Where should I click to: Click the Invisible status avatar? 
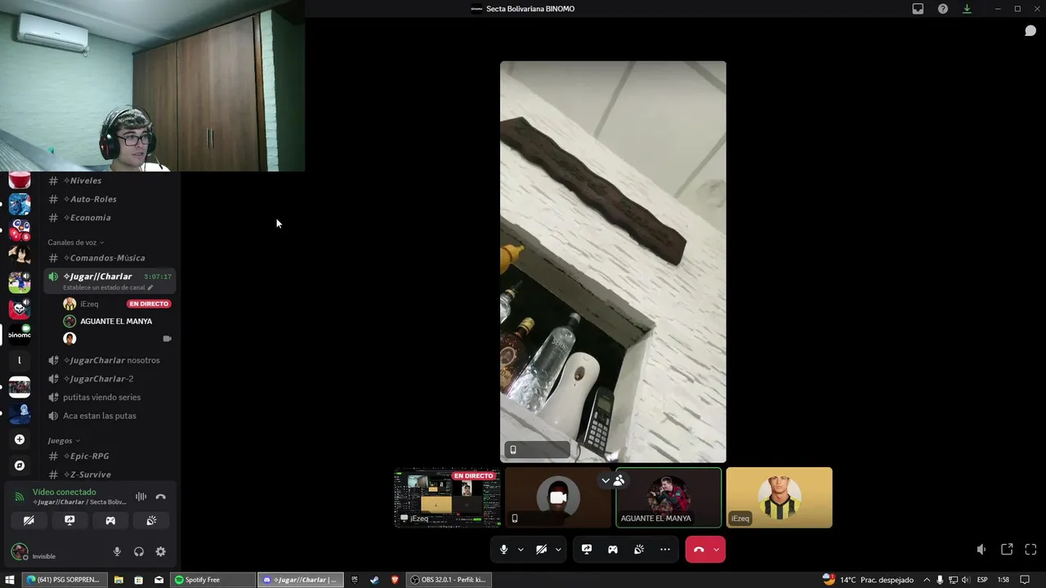pyautogui.click(x=20, y=552)
